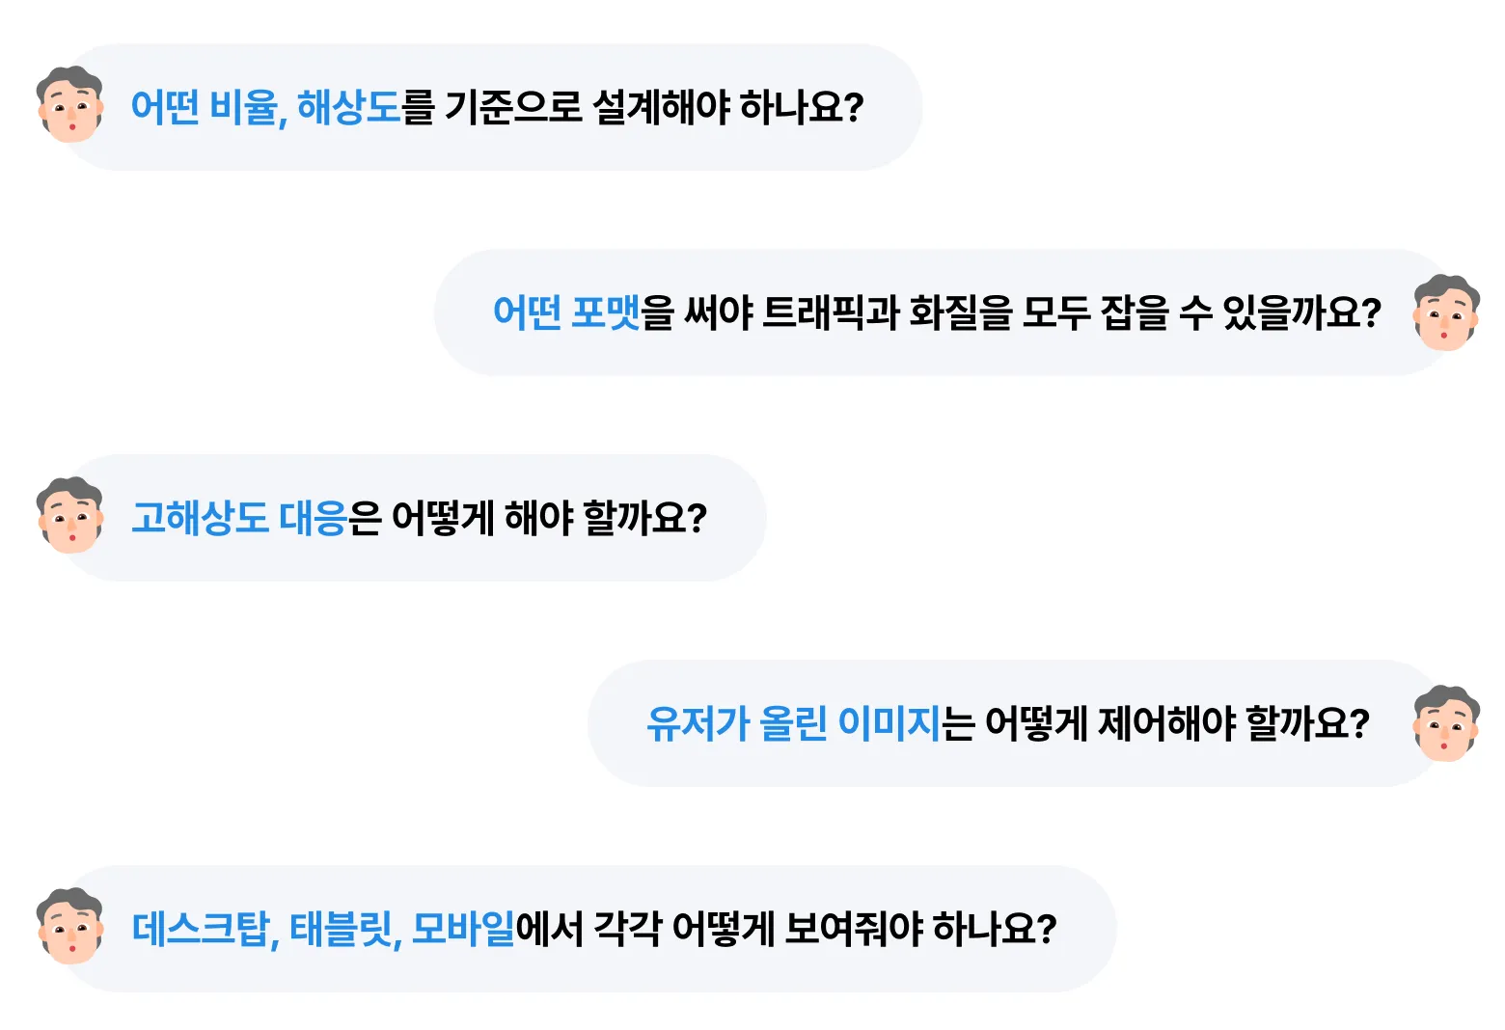Click the blue text '데스크탑, 태블릿, 모바일'

(x=323, y=929)
